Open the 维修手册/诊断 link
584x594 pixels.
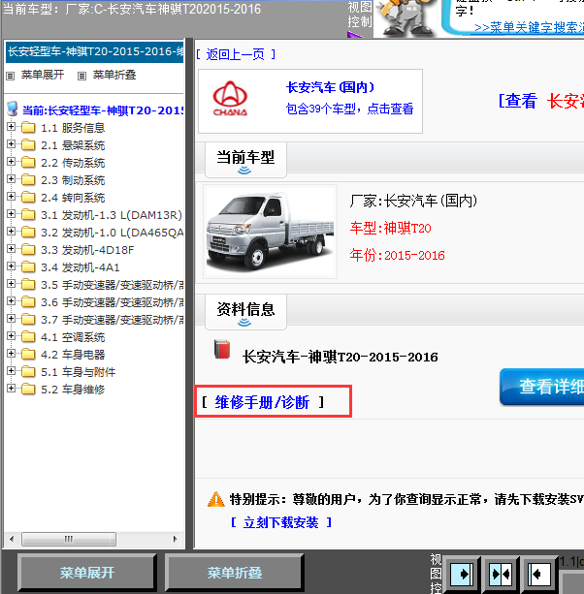[x=262, y=402]
